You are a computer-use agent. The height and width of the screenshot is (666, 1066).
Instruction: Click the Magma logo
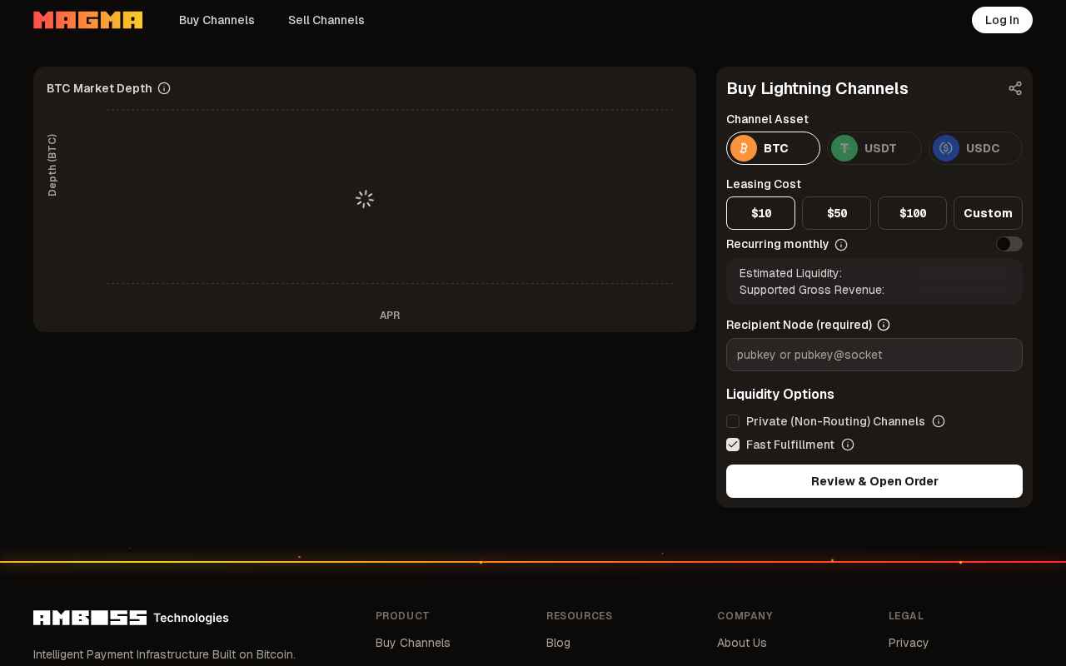[x=87, y=20]
